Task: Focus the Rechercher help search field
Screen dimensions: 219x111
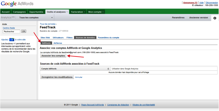Action: (12, 31)
